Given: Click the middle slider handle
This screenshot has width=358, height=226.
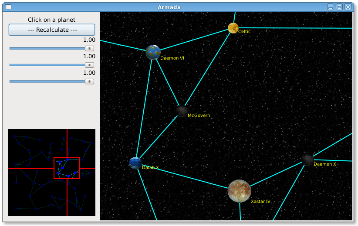Looking at the screenshot, I should pos(89,65).
